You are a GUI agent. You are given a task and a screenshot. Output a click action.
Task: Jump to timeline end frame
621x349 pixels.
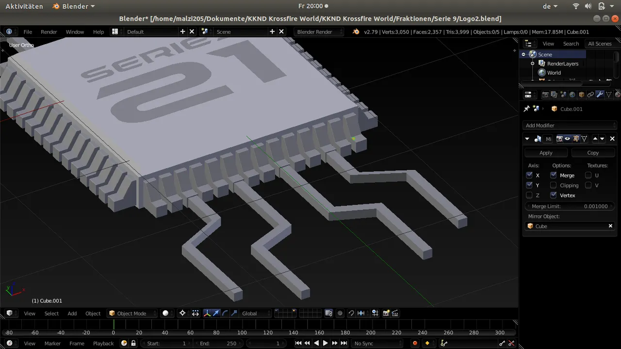tap(344, 343)
